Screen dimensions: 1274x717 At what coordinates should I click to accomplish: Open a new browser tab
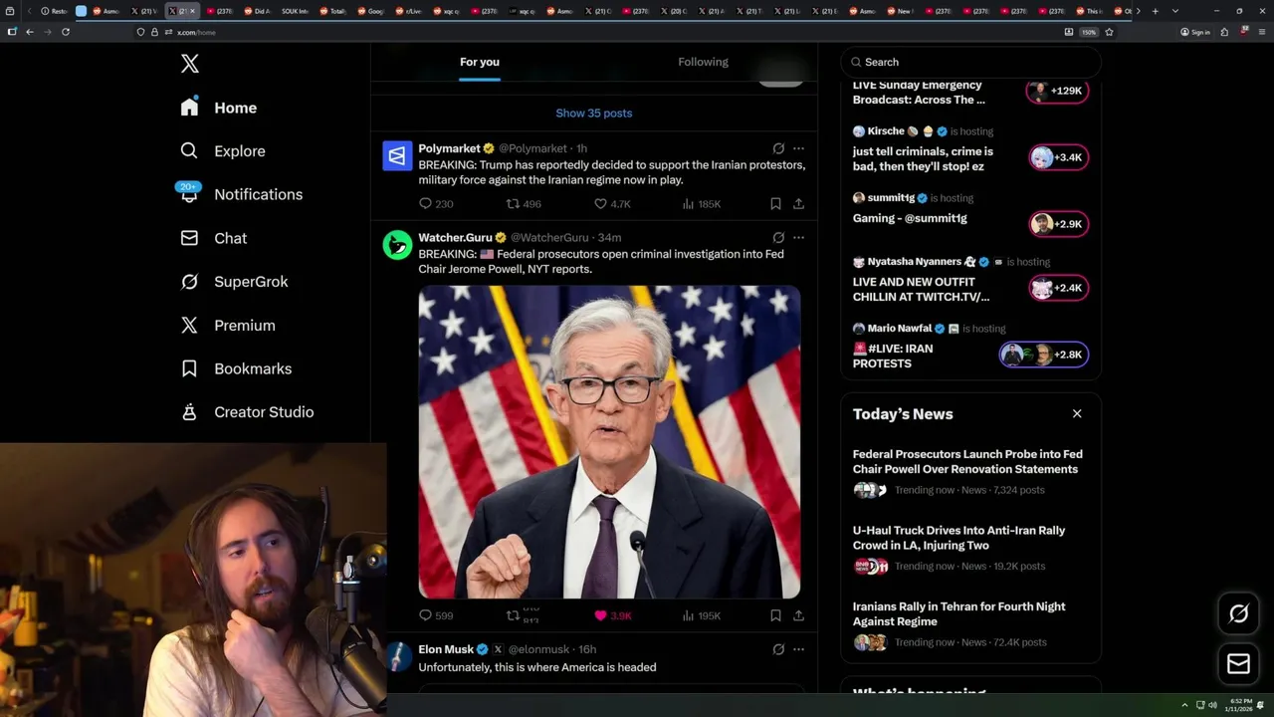click(x=1155, y=11)
